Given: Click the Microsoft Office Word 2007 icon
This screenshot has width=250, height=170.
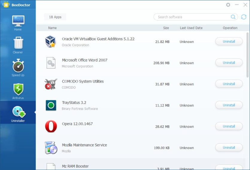Looking at the screenshot, I should [51, 63].
